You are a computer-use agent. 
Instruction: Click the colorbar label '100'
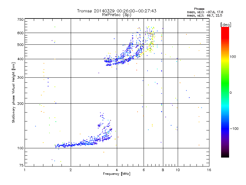[x=233, y=57]
